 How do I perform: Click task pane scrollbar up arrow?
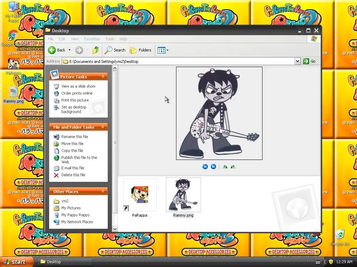tap(115, 68)
